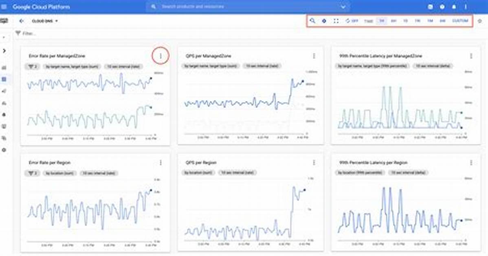Open the top bar vertical dots menu
488x256 pixels.
(x=466, y=7)
